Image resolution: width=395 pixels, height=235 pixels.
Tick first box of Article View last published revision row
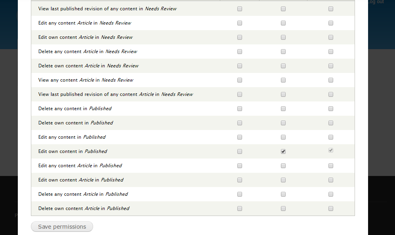tap(240, 94)
